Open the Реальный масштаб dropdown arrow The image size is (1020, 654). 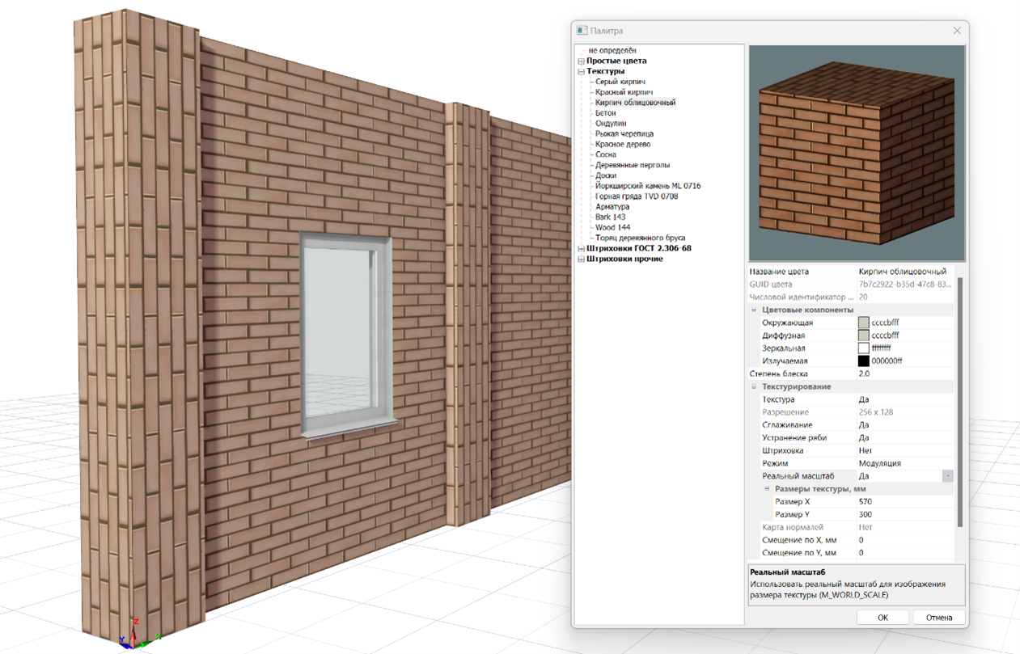[947, 476]
